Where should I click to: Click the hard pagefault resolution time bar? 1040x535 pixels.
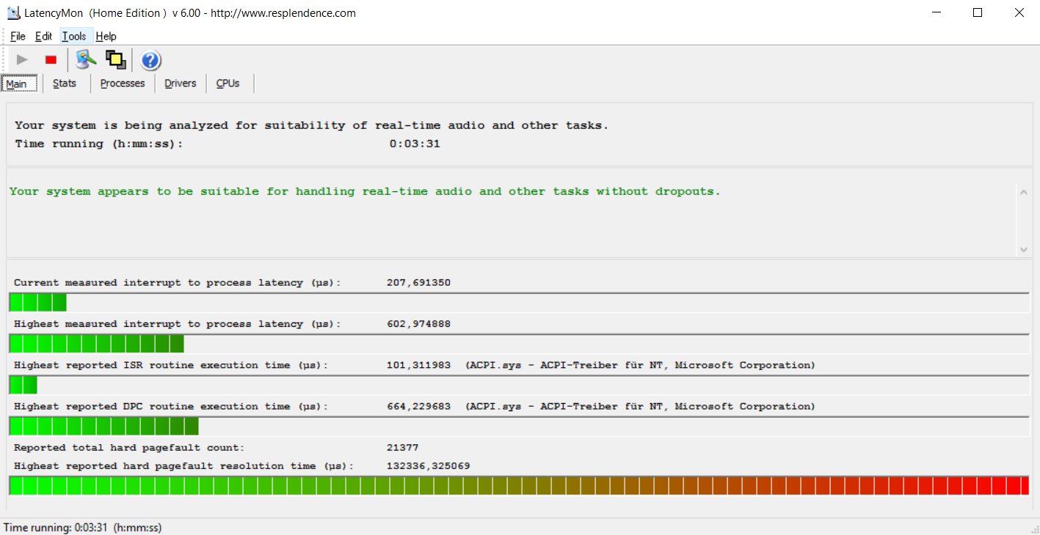pos(519,485)
